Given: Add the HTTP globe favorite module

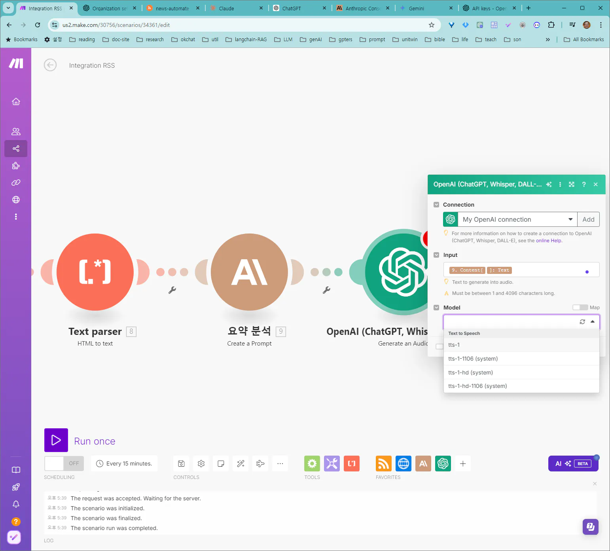Looking at the screenshot, I should 404,464.
